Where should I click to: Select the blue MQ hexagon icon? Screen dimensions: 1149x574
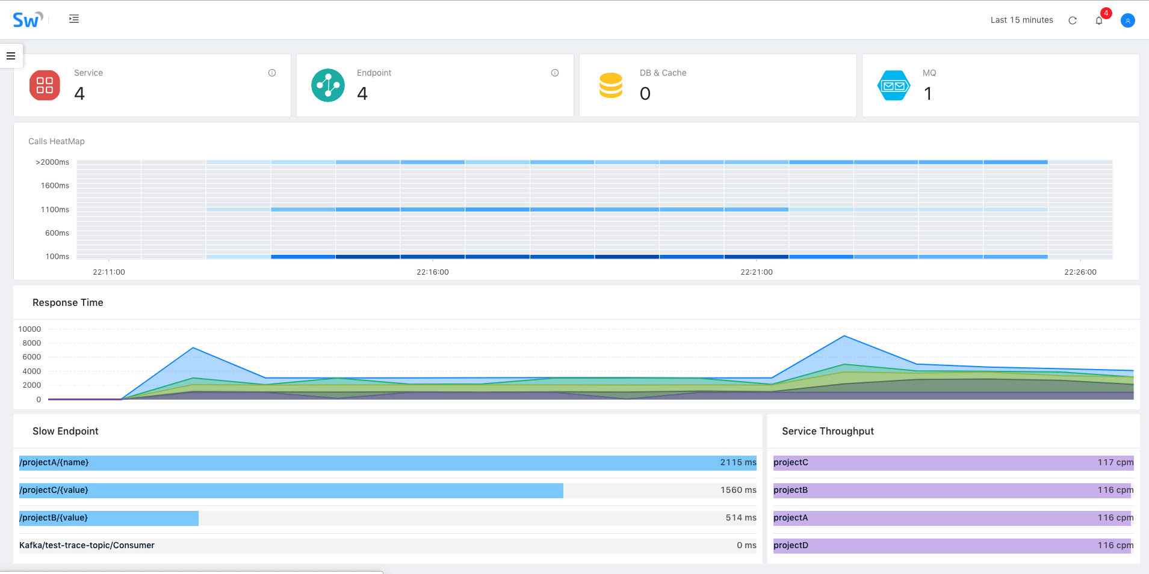[893, 85]
